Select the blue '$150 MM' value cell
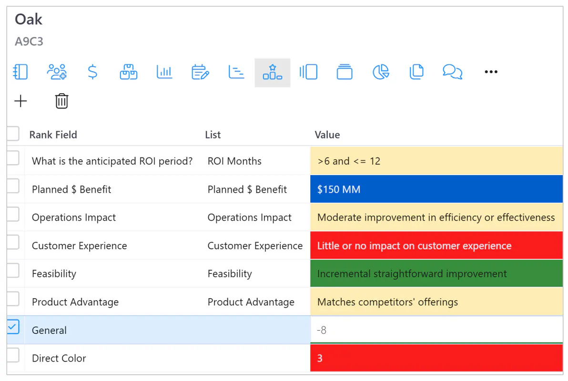The height and width of the screenshot is (381, 568). pyautogui.click(x=436, y=189)
